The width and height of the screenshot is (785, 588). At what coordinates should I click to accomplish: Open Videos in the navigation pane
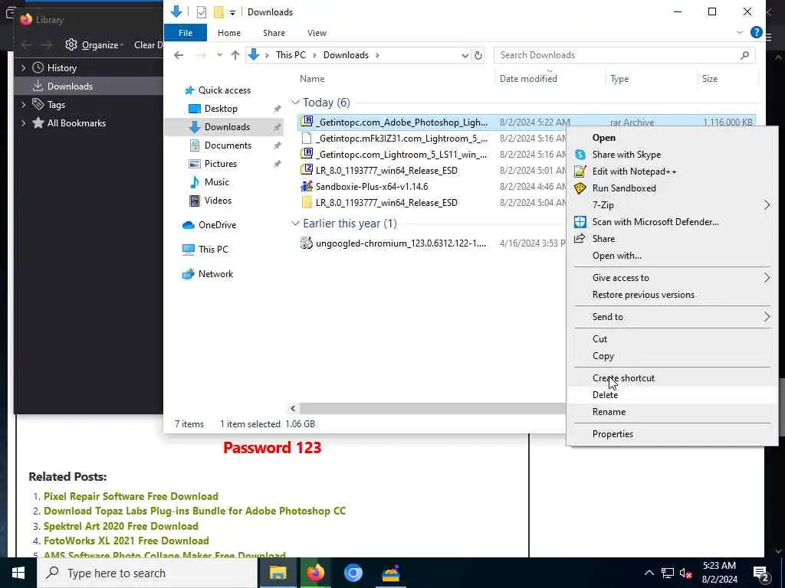click(x=218, y=201)
